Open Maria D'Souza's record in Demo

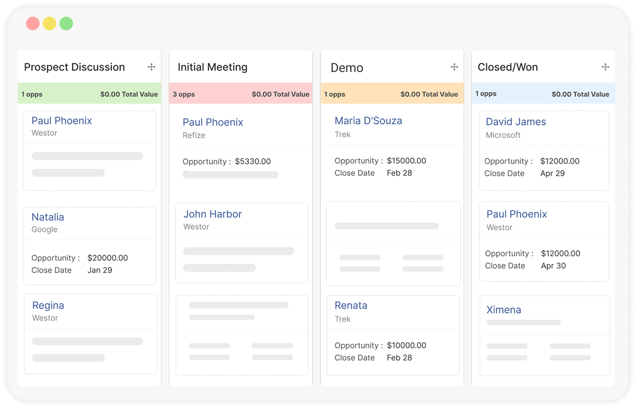tap(368, 121)
